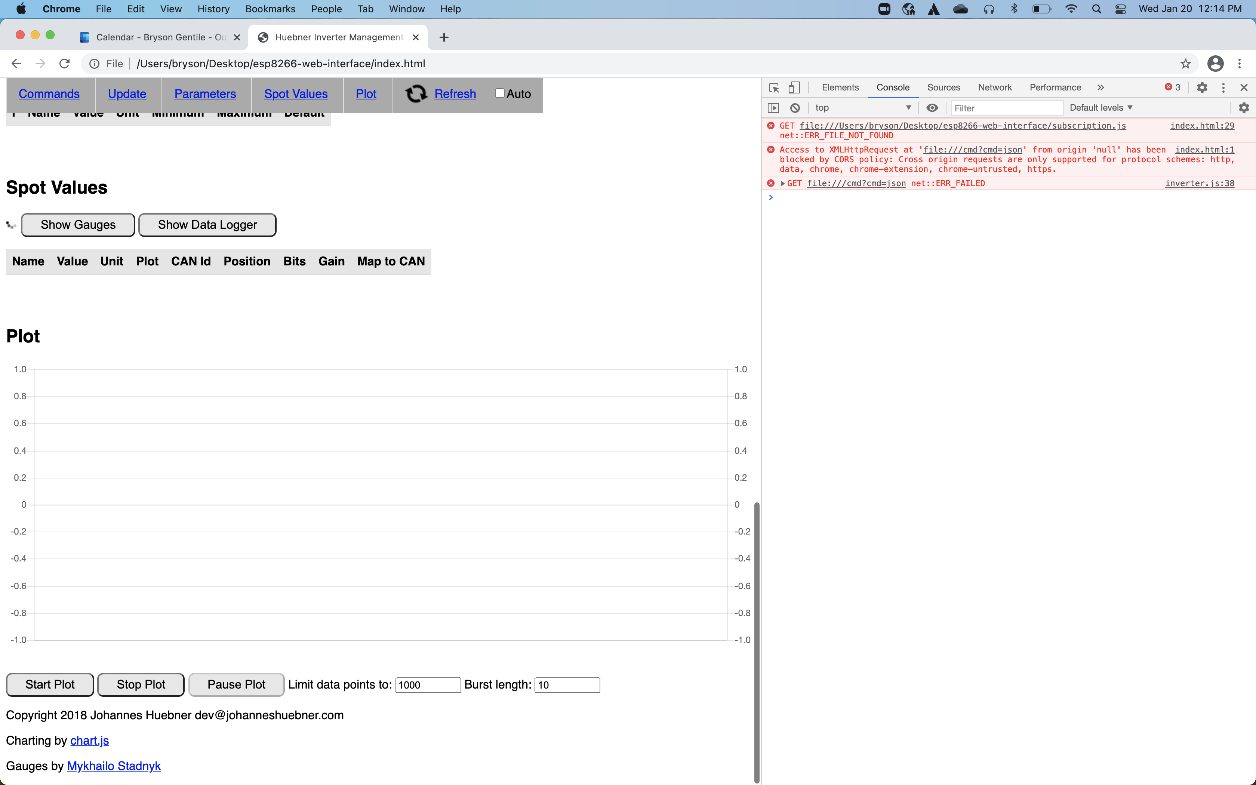The image size is (1256, 785).
Task: Click the Burst length input field
Action: coord(567,685)
